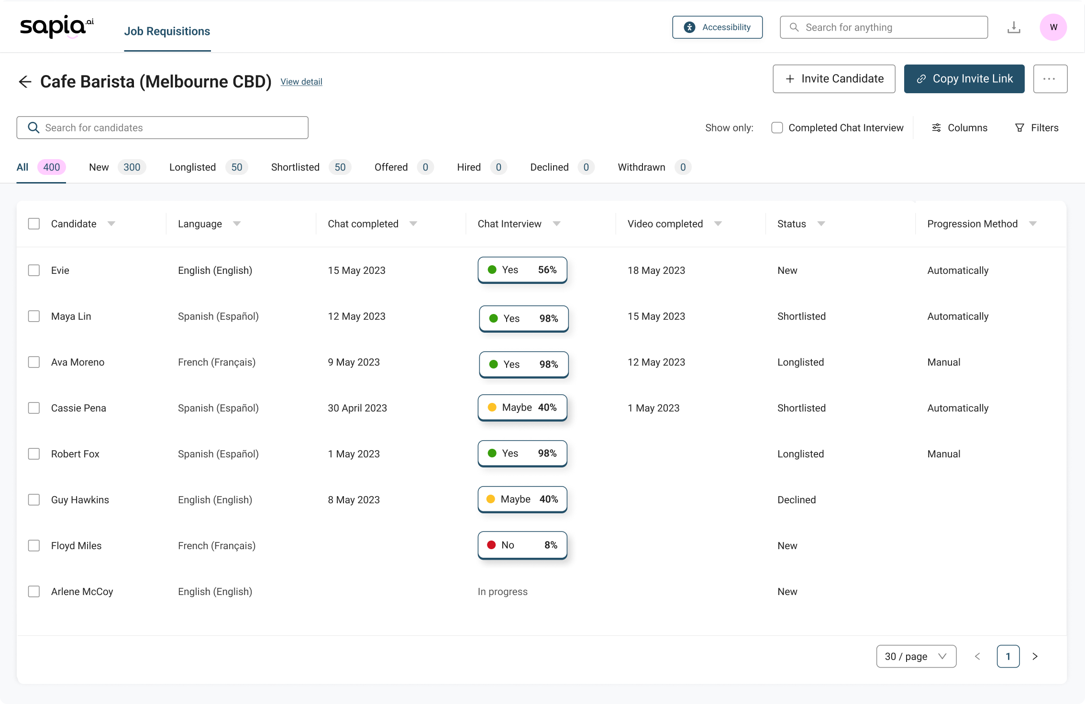This screenshot has width=1085, height=704.
Task: Expand the Chat Interview column dropdown
Action: (x=556, y=224)
